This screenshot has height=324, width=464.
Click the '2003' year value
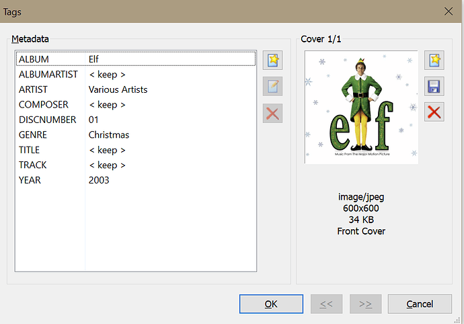(99, 180)
